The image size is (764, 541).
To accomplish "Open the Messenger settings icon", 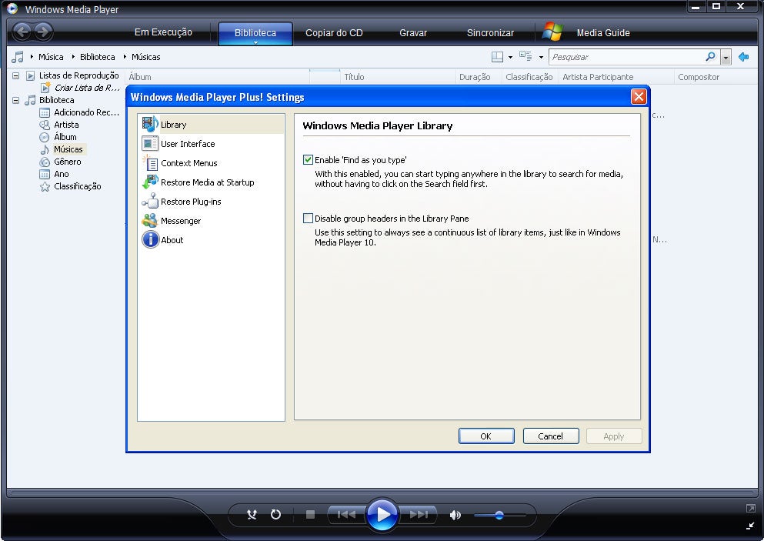I will coord(150,221).
